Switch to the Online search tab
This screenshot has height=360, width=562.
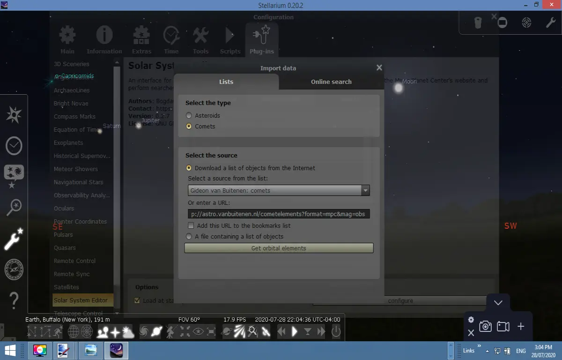coord(331,82)
